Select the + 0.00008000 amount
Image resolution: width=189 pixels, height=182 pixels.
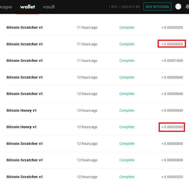[172, 44]
